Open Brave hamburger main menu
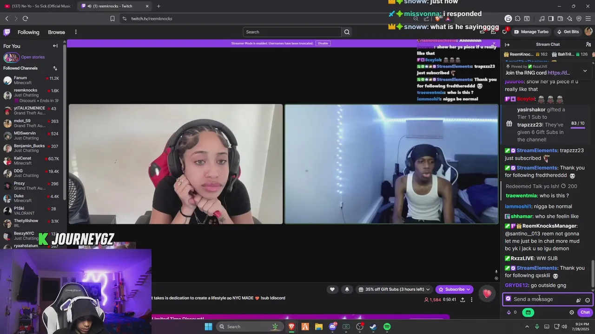This screenshot has height=334, width=595. pos(588,19)
